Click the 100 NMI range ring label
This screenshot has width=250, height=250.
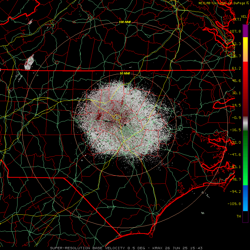125,22
